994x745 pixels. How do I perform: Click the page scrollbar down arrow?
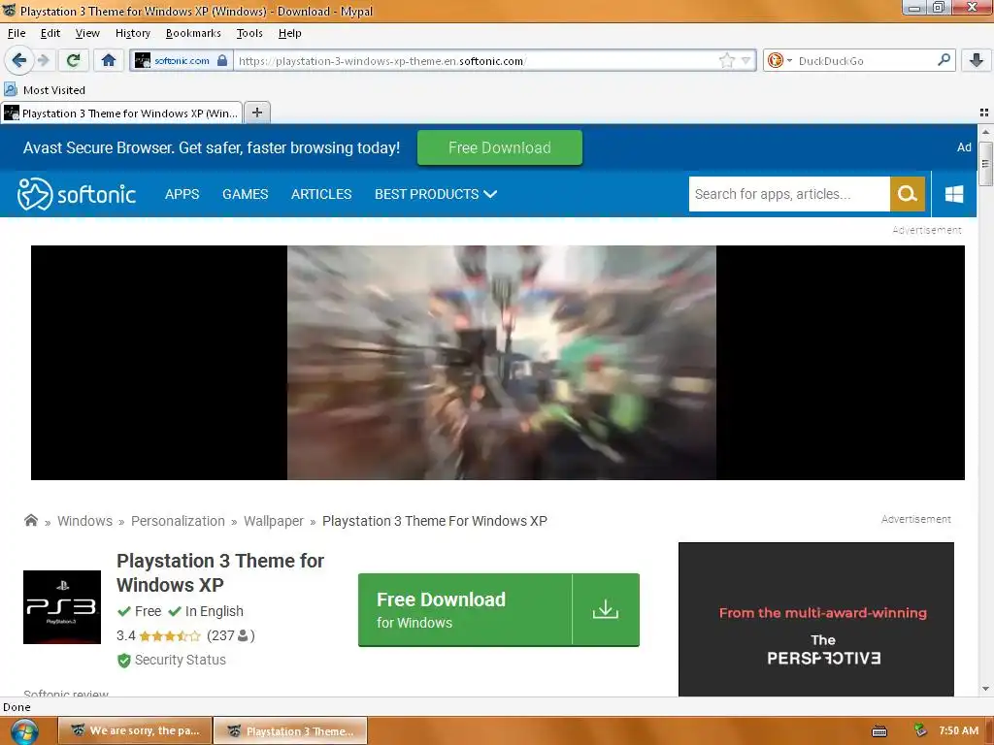click(985, 689)
